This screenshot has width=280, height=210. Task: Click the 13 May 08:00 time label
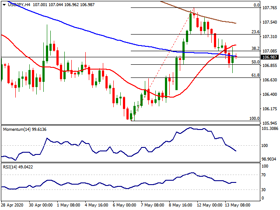(238, 205)
